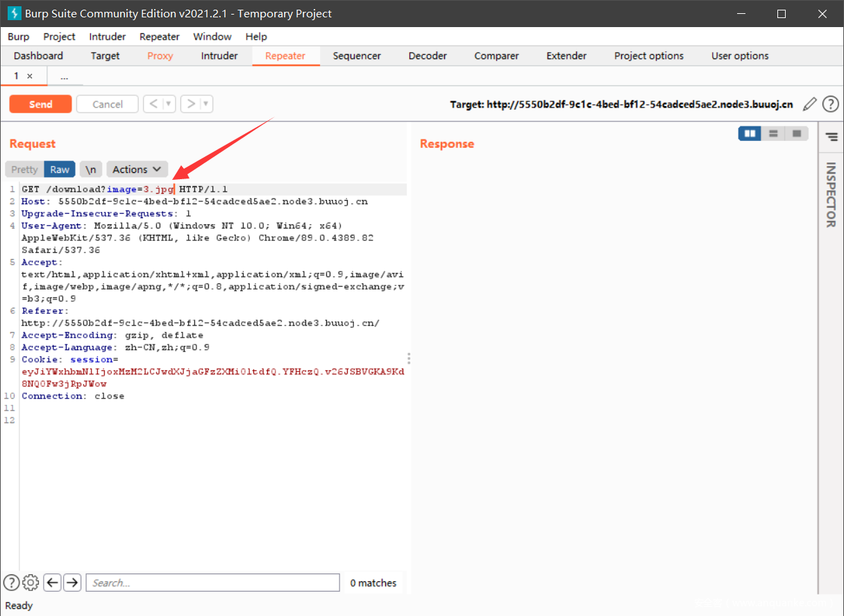Viewport: 844px width, 616px height.
Task: Select side-by-side layout view
Action: tap(750, 133)
